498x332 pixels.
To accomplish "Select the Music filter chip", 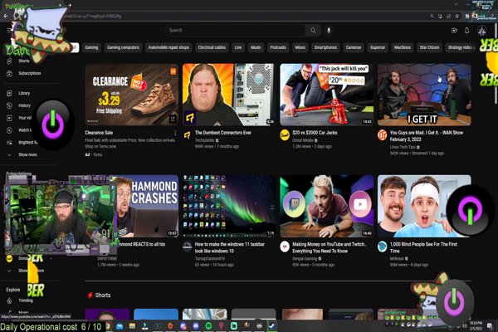I will [256, 47].
